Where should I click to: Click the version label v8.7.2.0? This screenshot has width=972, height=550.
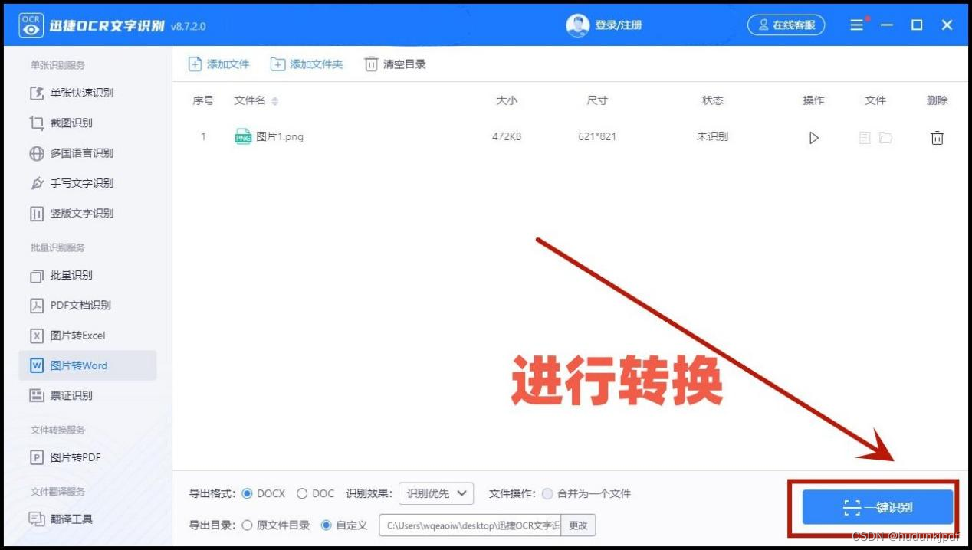click(188, 26)
